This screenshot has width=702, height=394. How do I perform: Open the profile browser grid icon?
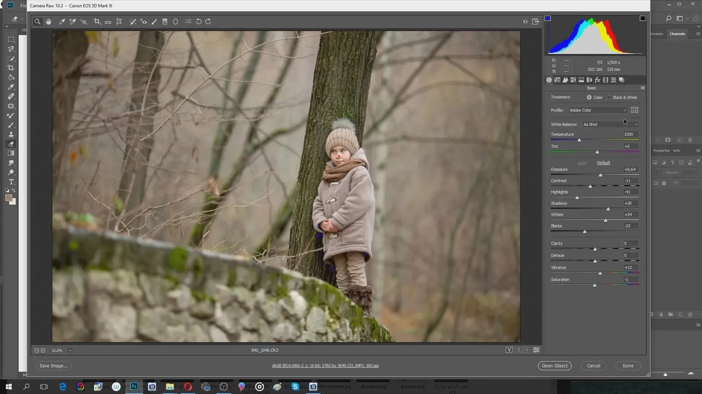[634, 110]
